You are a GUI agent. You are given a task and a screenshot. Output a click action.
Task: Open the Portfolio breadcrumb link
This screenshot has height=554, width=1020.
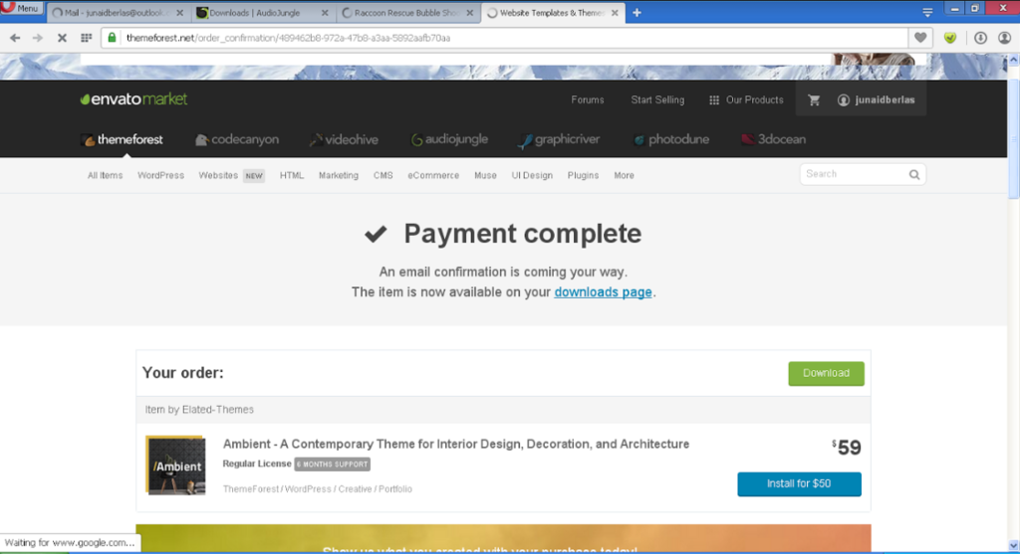click(x=395, y=489)
